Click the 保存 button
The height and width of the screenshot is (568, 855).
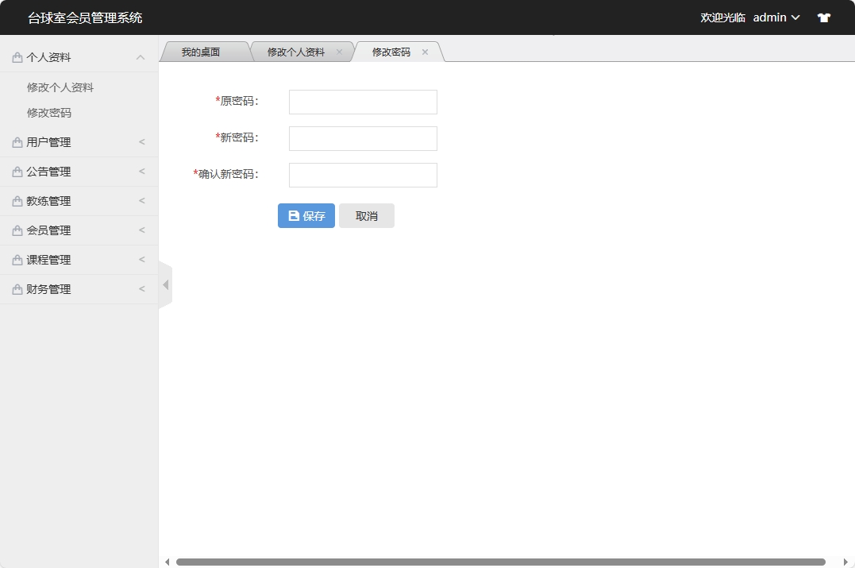(x=306, y=215)
